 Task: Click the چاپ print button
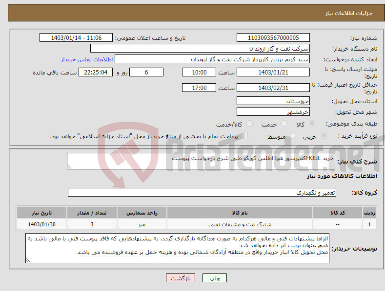click(215, 278)
